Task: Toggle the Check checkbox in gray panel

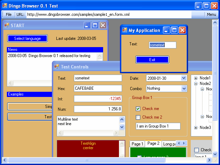Action: (x=196, y=150)
